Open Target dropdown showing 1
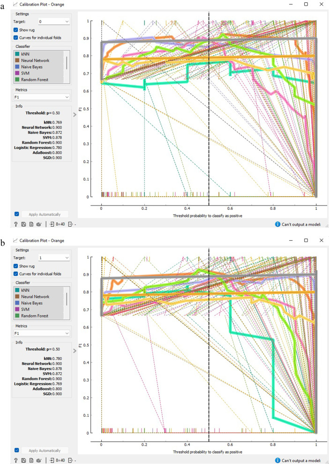The height and width of the screenshot is (464, 329). tap(54, 258)
